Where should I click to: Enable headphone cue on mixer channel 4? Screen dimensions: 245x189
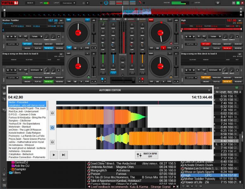coord(142,73)
